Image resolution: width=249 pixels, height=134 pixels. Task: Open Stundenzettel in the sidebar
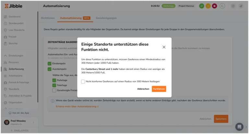pyautogui.click(x=16, y=23)
